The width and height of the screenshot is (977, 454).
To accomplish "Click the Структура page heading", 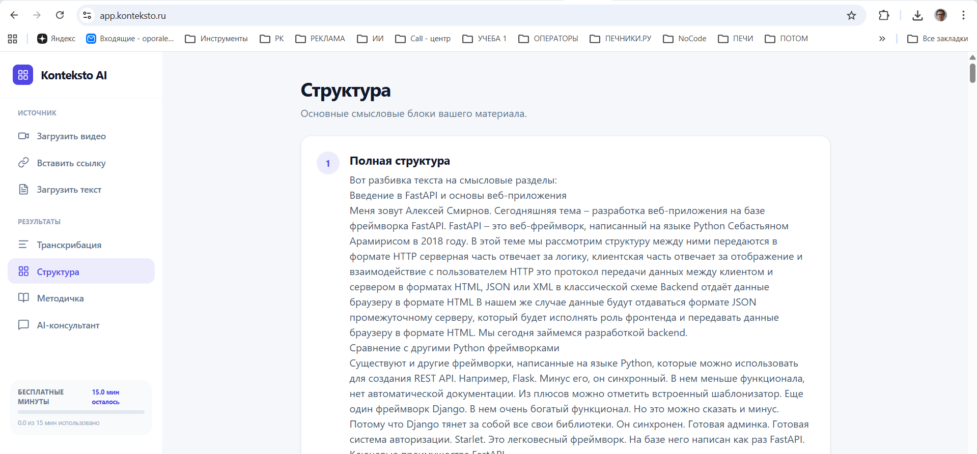I will [346, 90].
